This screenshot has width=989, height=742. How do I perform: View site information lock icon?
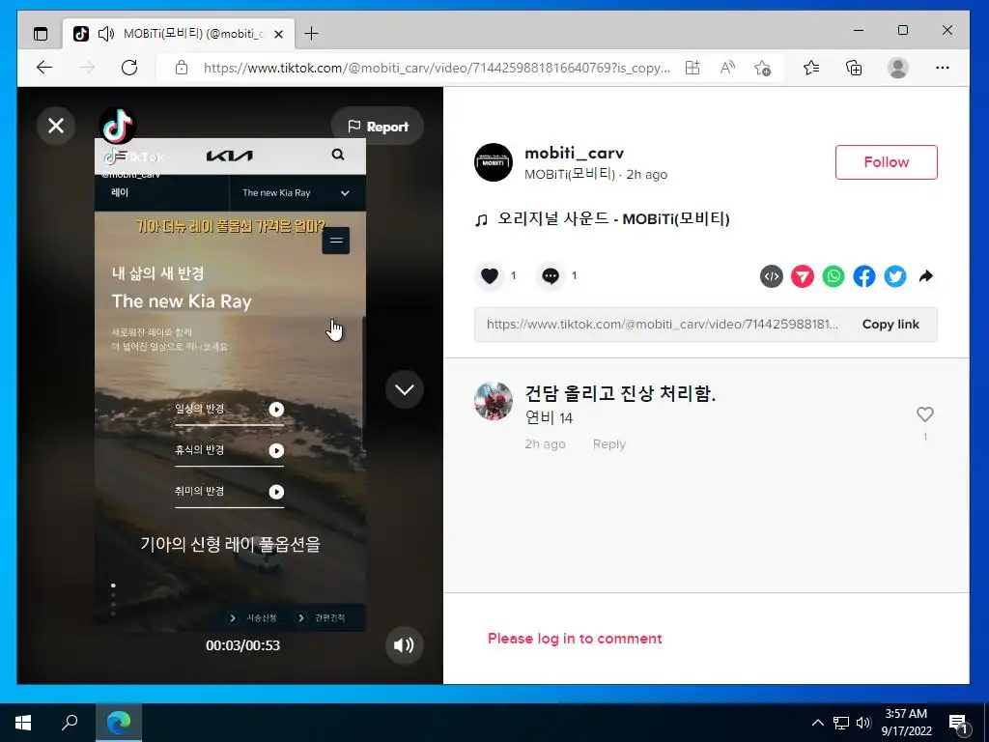pyautogui.click(x=182, y=69)
